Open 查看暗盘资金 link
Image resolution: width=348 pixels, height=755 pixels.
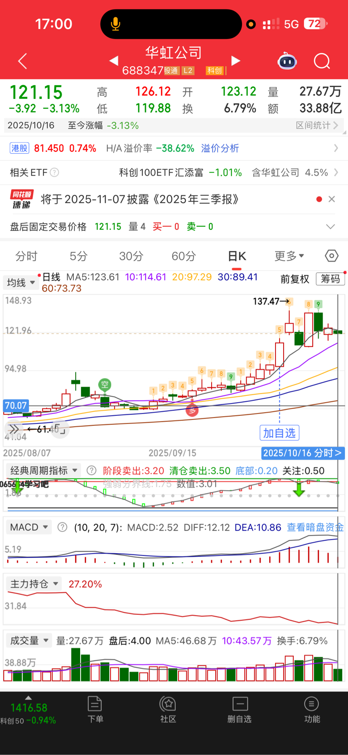tap(315, 527)
